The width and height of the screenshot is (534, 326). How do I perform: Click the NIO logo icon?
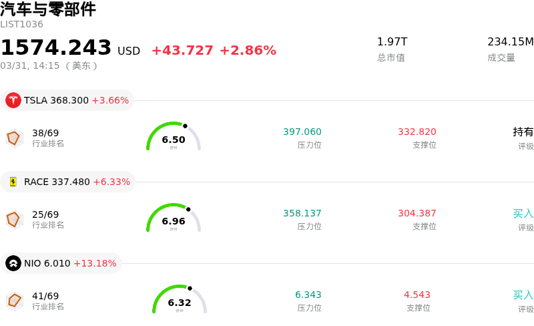[13, 263]
